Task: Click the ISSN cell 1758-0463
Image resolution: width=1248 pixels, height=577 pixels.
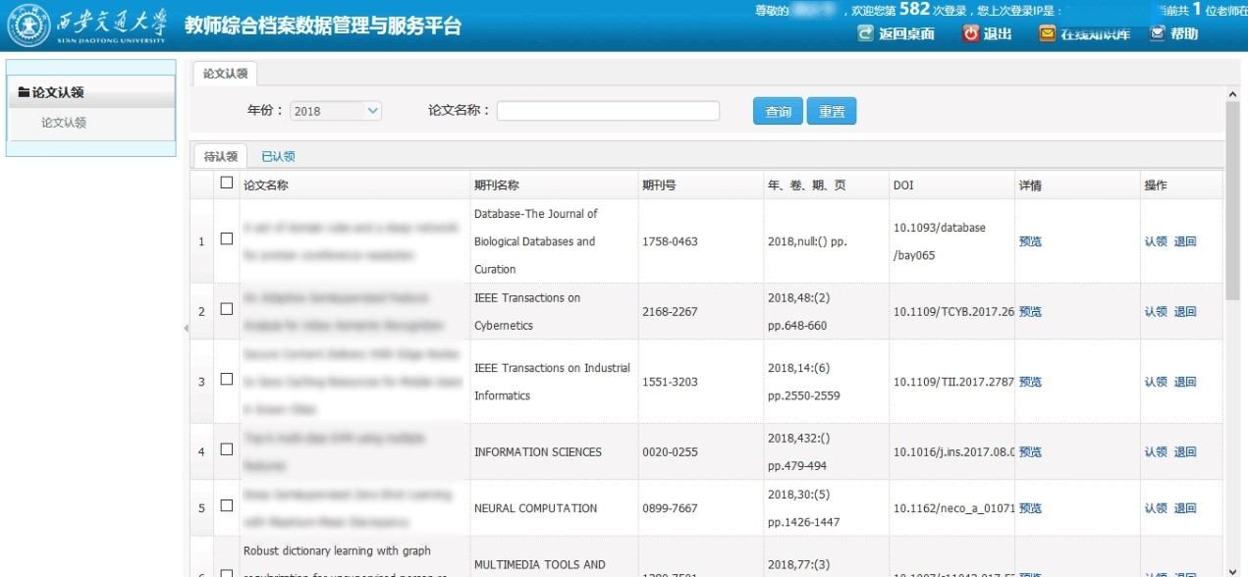Action: pos(670,241)
